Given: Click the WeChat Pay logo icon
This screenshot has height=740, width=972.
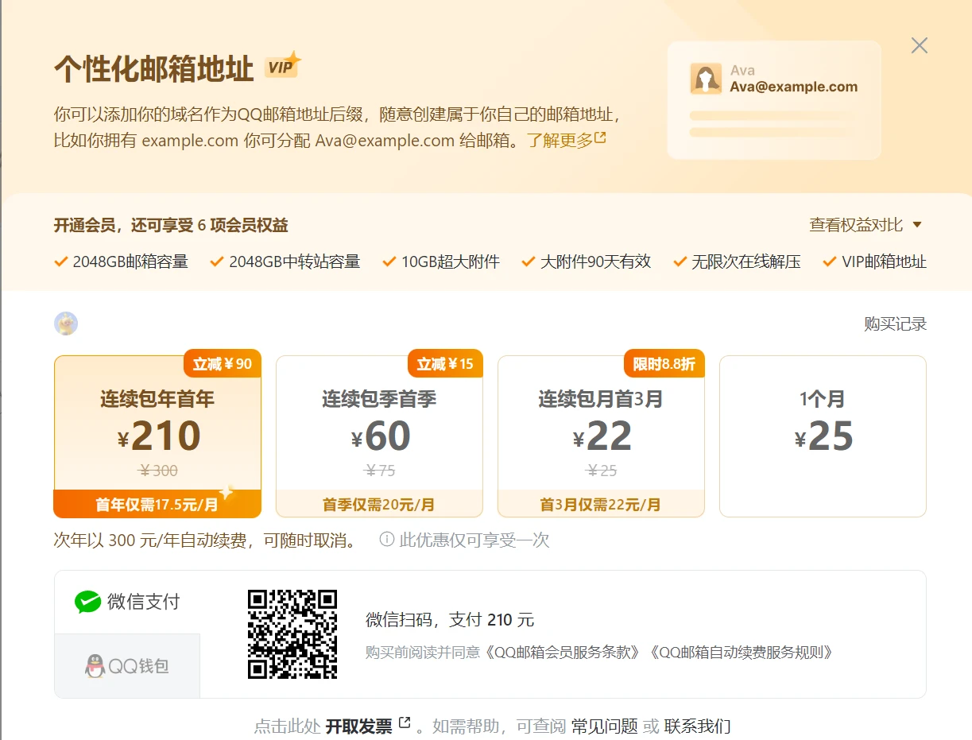Looking at the screenshot, I should click(x=87, y=602).
